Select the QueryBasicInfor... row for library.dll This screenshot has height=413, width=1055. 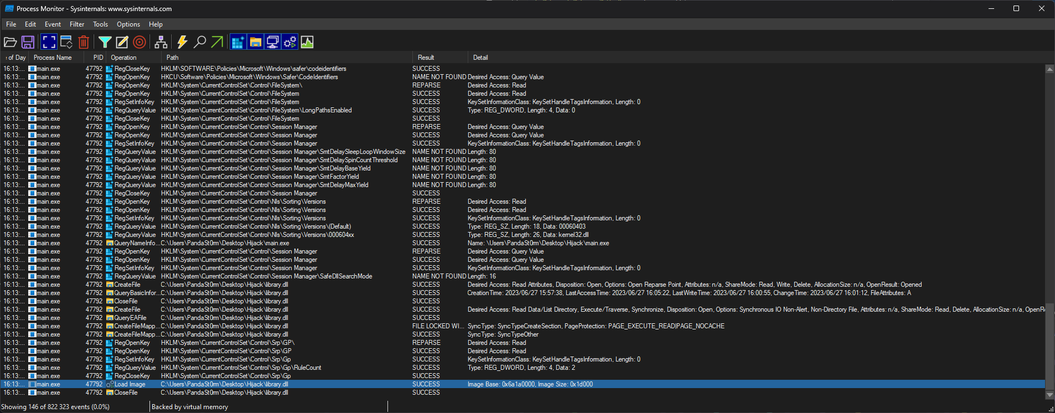coord(523,293)
